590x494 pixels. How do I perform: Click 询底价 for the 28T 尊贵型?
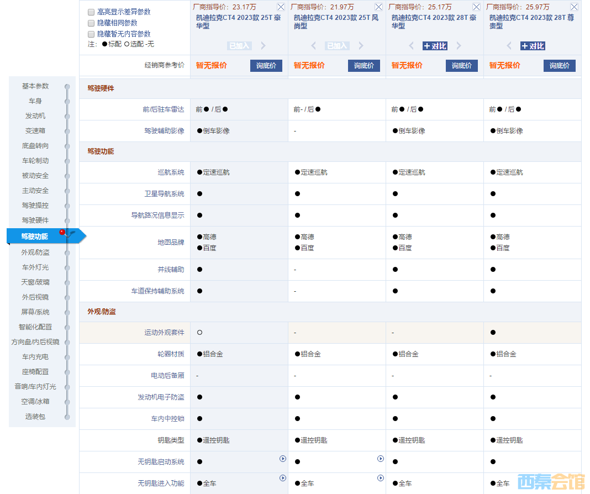coord(559,65)
